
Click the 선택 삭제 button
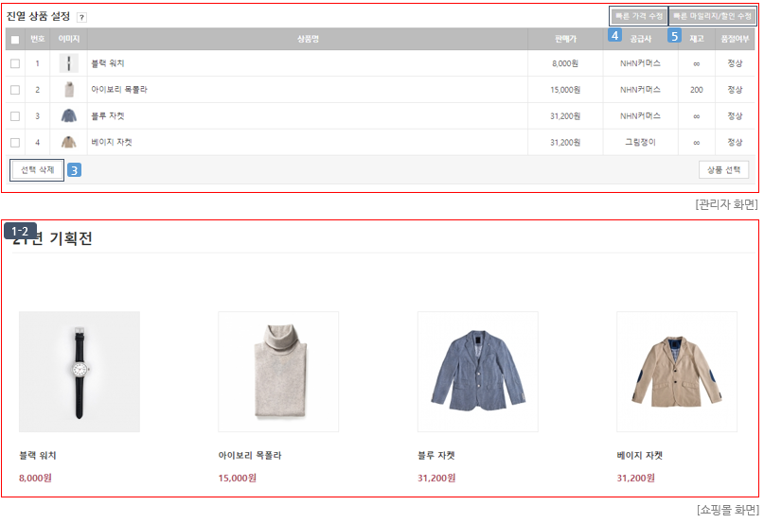point(37,170)
